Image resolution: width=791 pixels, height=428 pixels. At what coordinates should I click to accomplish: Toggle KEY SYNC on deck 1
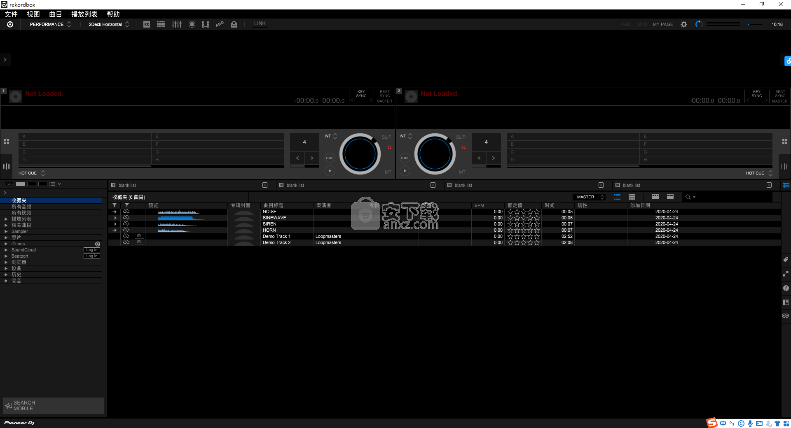pos(361,94)
